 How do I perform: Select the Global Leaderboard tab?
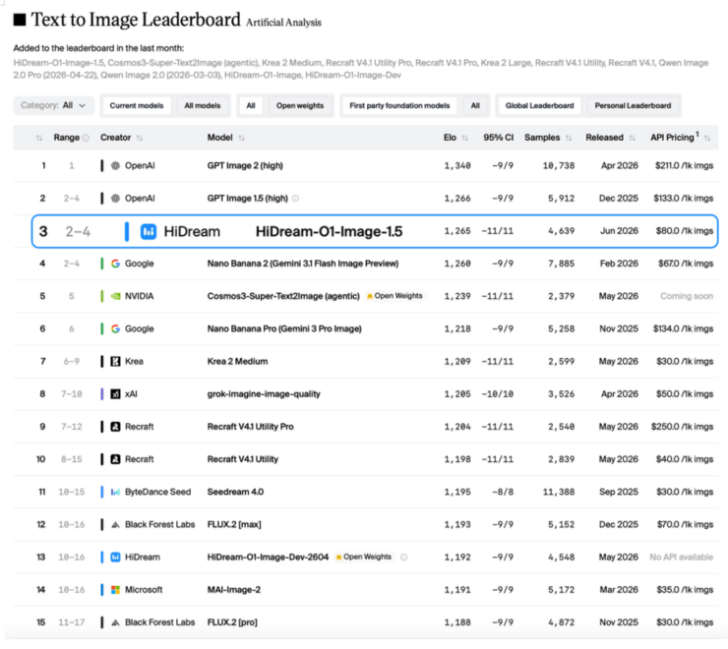[539, 106]
